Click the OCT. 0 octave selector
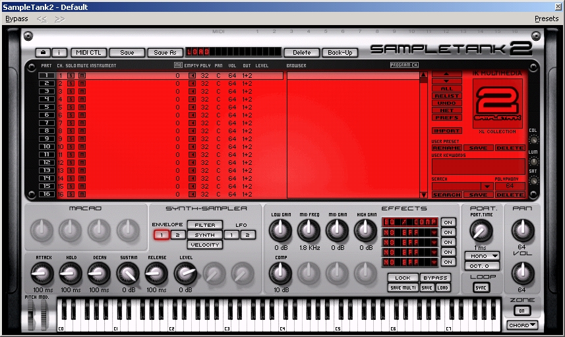 coord(482,266)
